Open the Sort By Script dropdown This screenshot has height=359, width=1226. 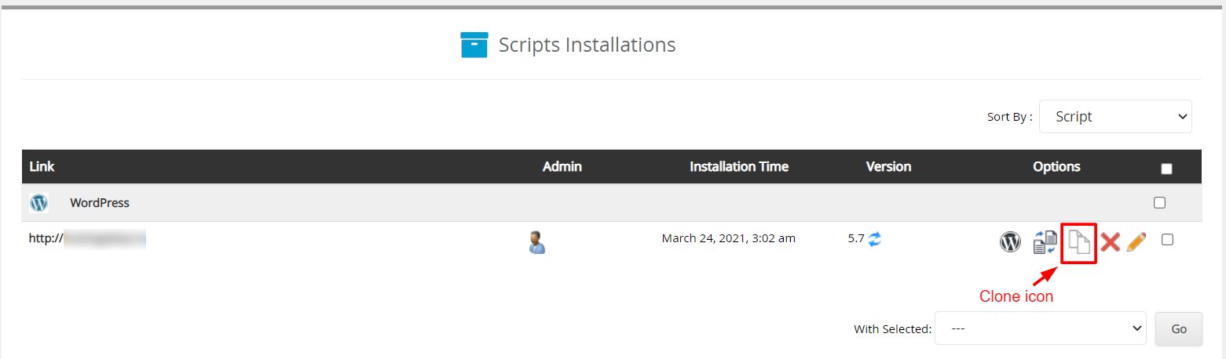click(1115, 116)
